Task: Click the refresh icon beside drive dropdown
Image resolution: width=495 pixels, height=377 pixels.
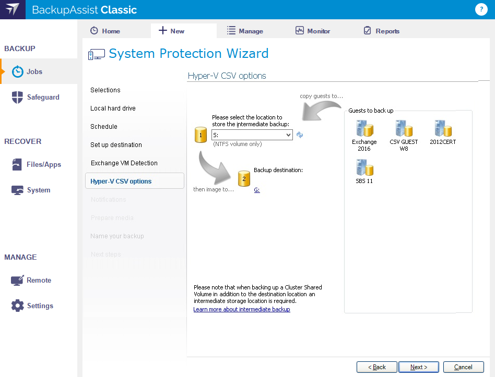Action: pyautogui.click(x=300, y=135)
